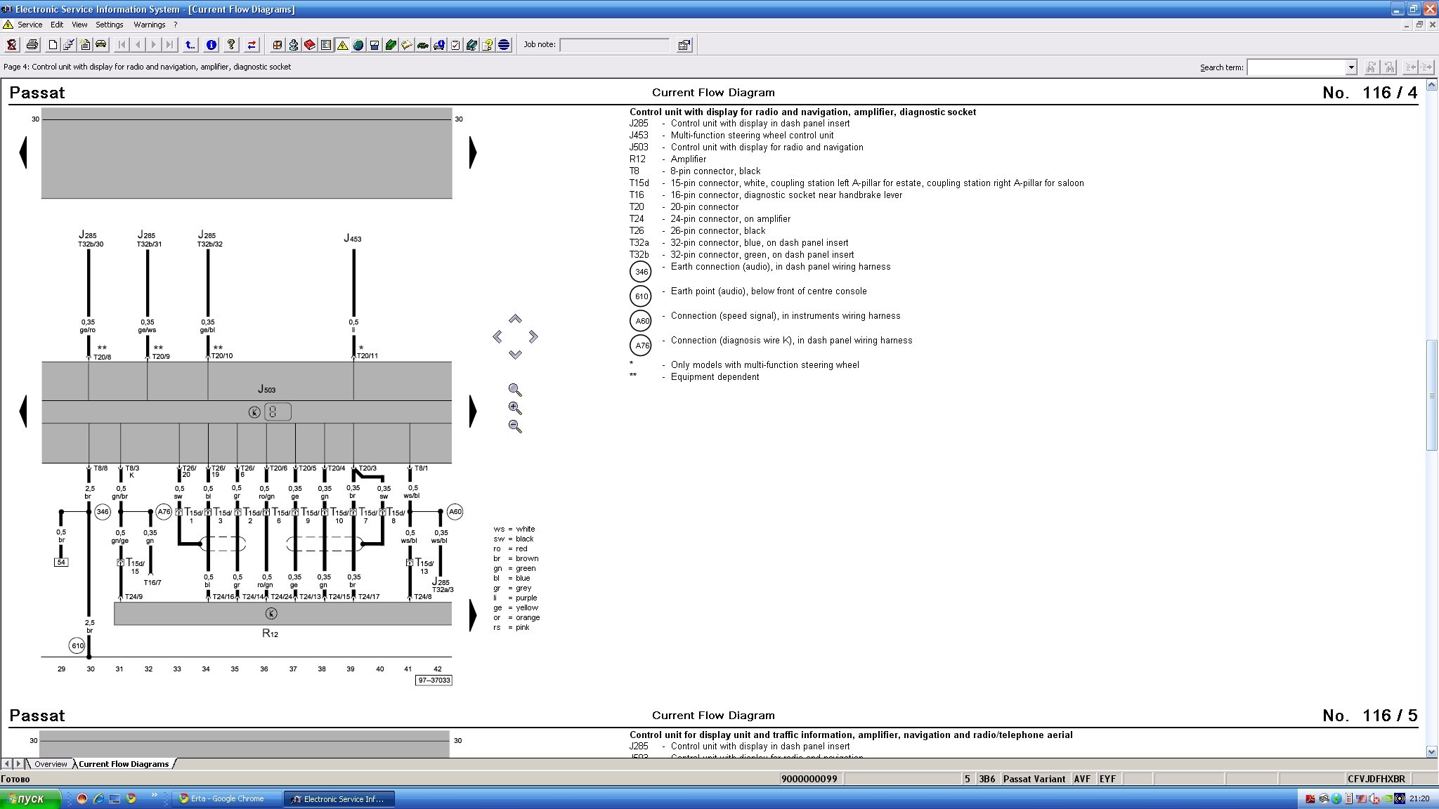Follow the right continuation arrow beside R12 amplifier
The width and height of the screenshot is (1439, 809).
point(473,614)
